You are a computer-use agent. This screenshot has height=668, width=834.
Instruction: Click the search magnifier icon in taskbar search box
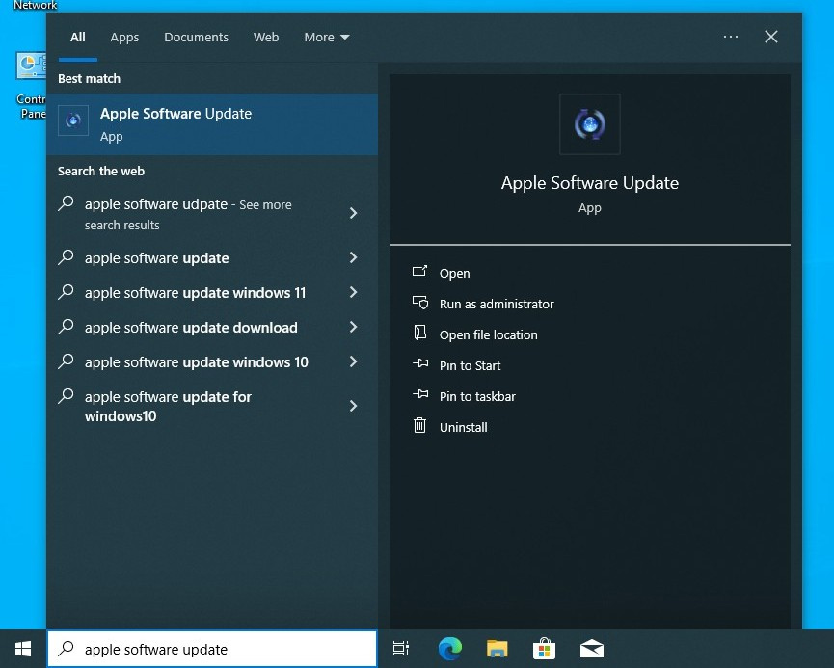(x=66, y=649)
